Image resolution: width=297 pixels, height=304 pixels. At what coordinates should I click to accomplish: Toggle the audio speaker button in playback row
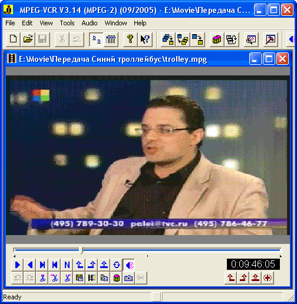[x=128, y=265]
